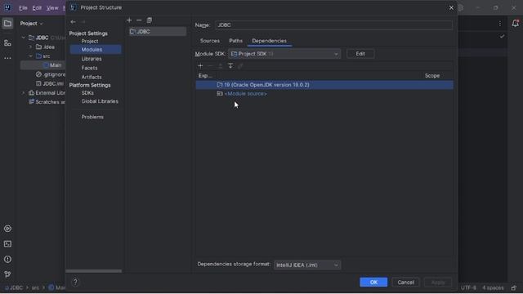Click the Cancel button
Screen dimensions: 523x294
[405, 282]
